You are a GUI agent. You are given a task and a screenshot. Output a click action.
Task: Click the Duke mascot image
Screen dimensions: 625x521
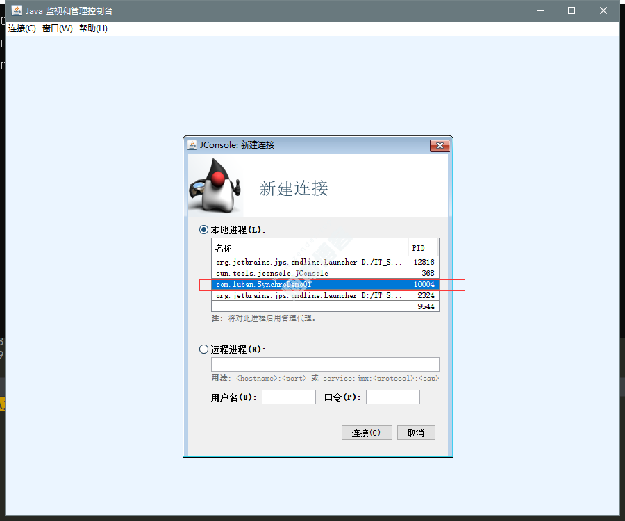(215, 185)
